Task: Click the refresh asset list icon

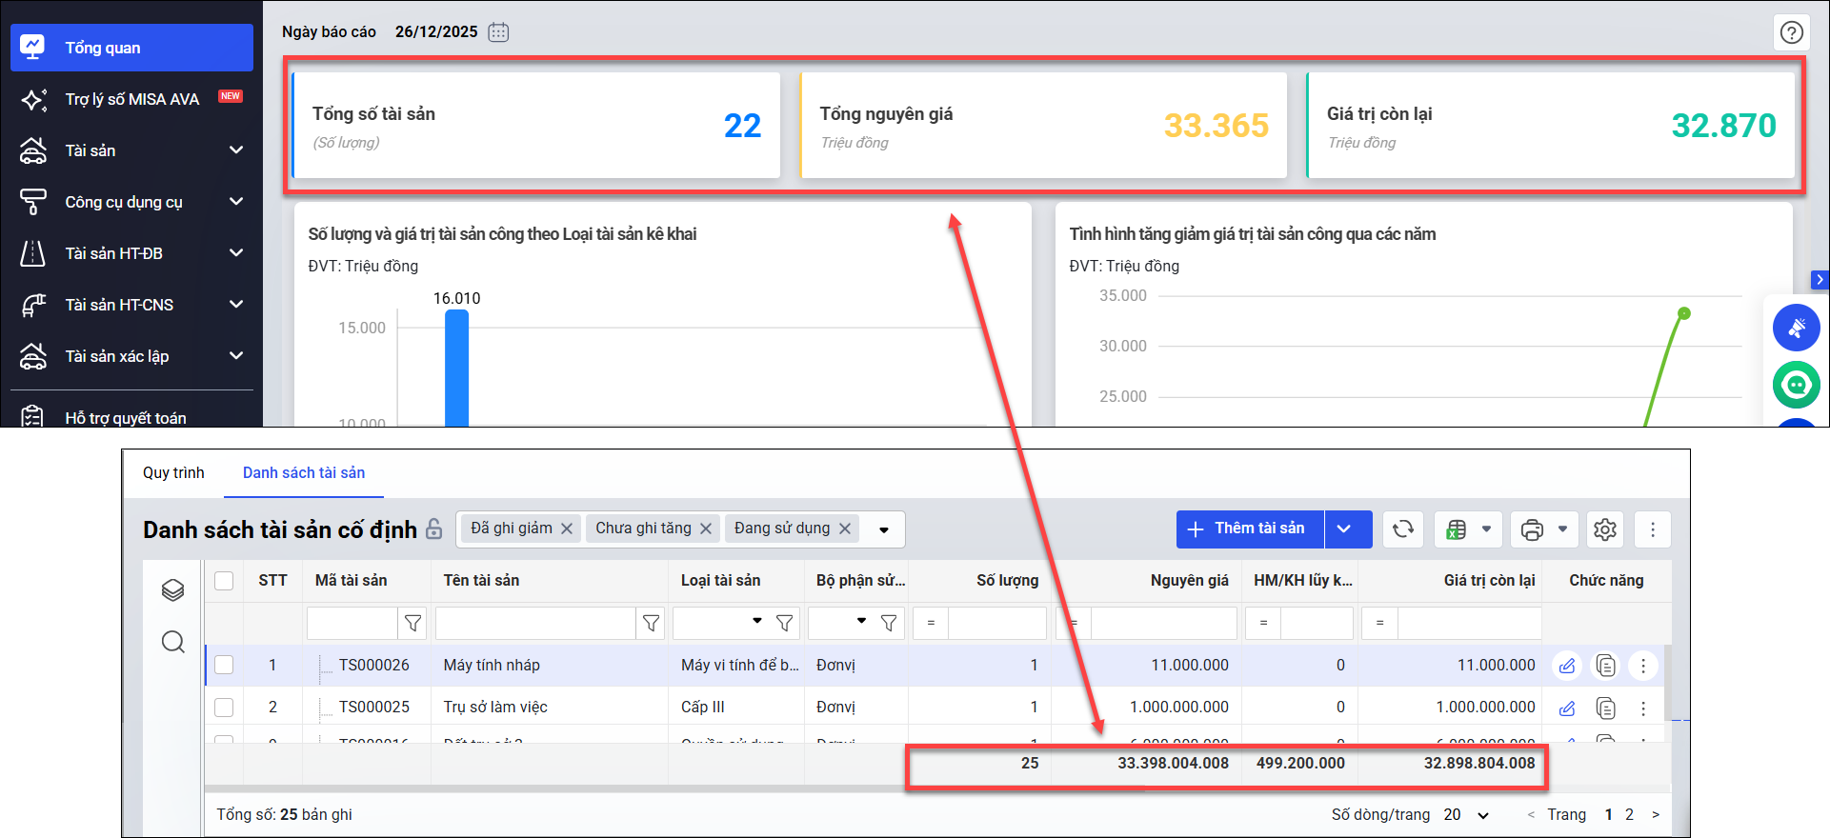Action: pos(1402,529)
